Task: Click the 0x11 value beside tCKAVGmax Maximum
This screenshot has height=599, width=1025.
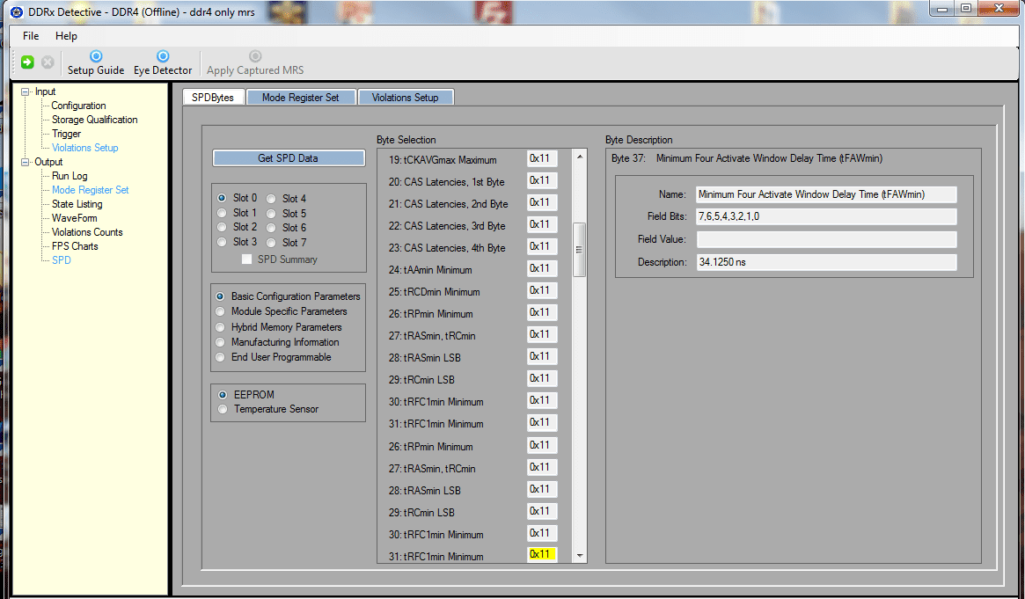Action: click(x=541, y=158)
